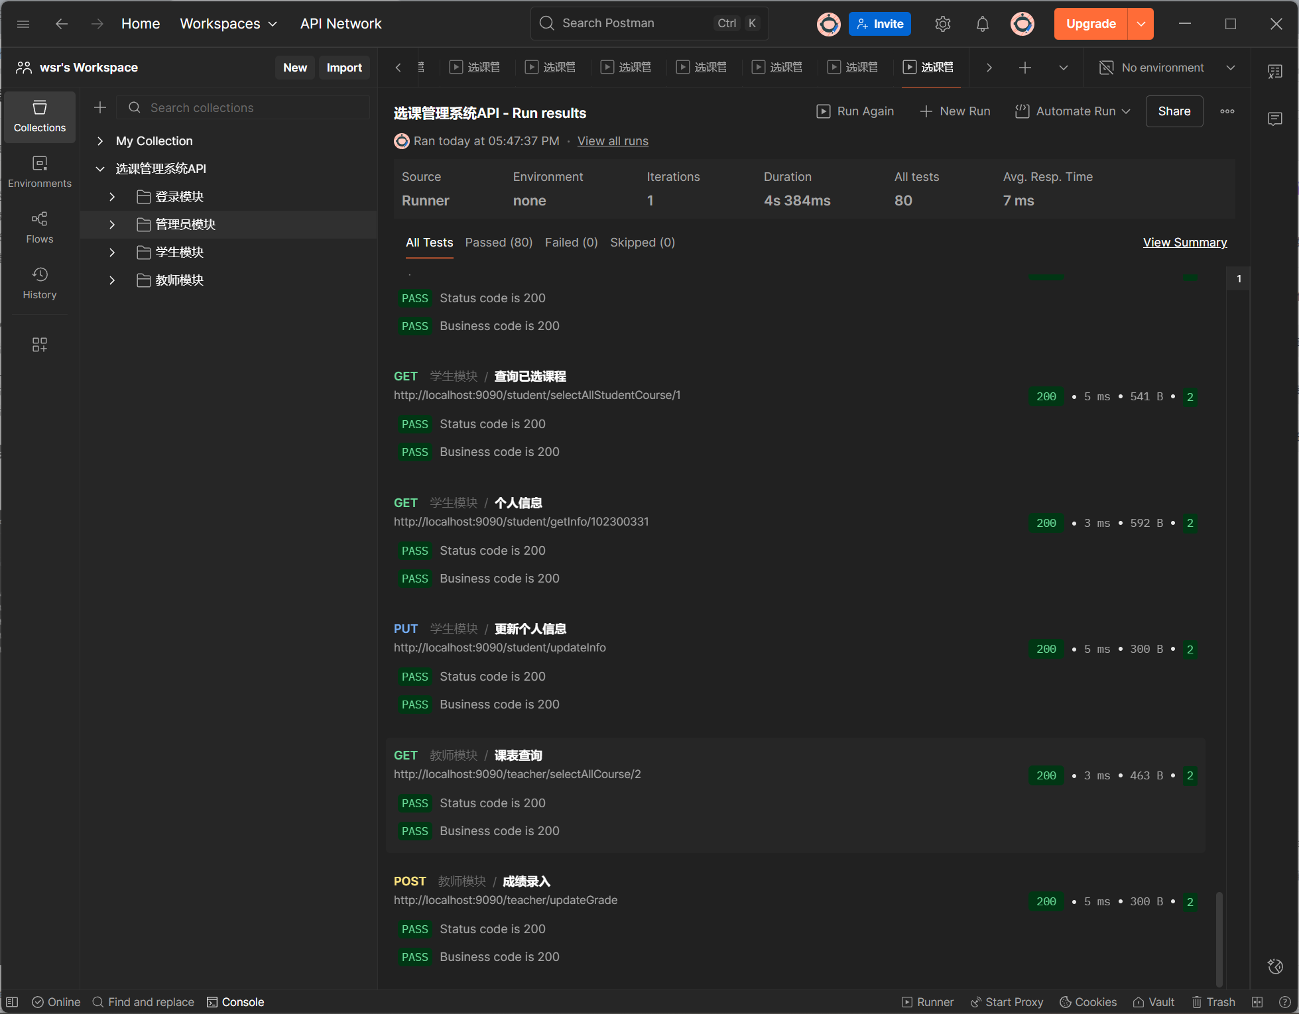Switch to the Failed (0) tab
Screen dimensions: 1299x1014
point(571,243)
